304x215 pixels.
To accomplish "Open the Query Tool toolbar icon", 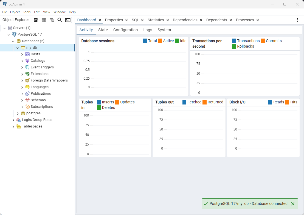I will tap(36, 20).
